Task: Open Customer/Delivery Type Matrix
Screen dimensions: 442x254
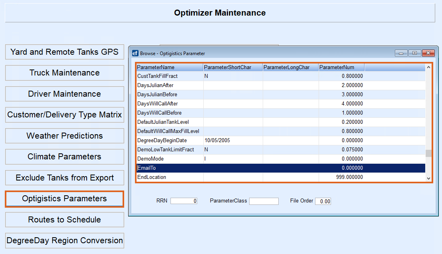Action: [x=65, y=115]
